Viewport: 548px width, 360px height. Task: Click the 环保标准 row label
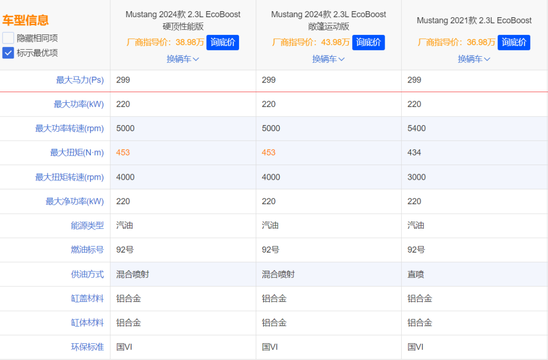coord(87,347)
